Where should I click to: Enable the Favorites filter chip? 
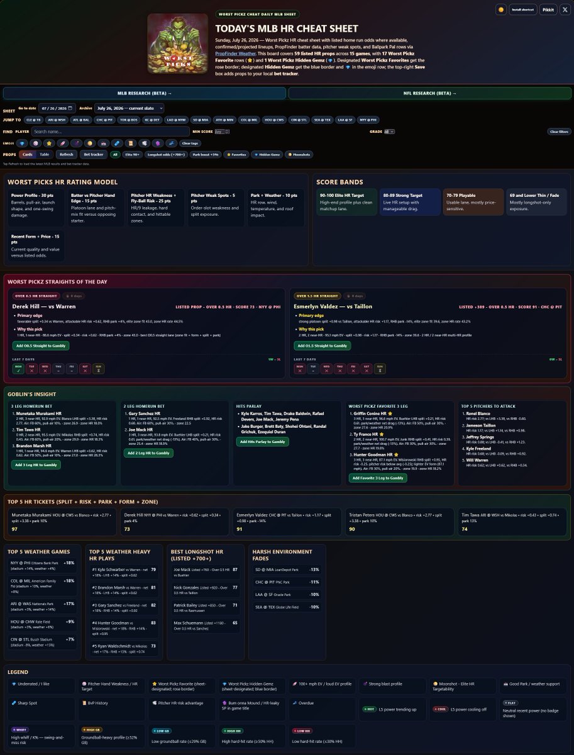(236, 154)
